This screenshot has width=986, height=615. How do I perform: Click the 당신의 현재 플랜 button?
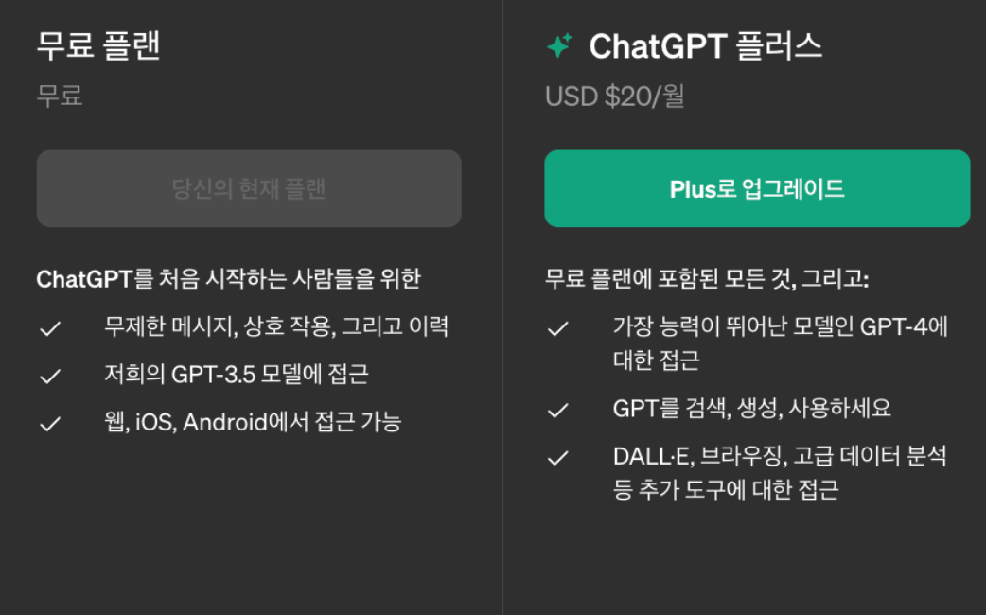pyautogui.click(x=248, y=188)
